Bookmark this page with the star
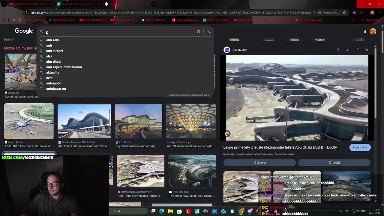384x216 pixels. [x=344, y=13]
